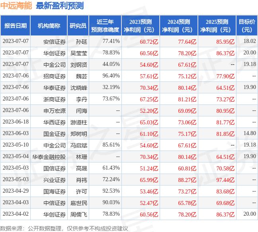Screen dimensions: 258x232
Task: Click 2024 profit value 81.21亿
Action: coord(187,99)
